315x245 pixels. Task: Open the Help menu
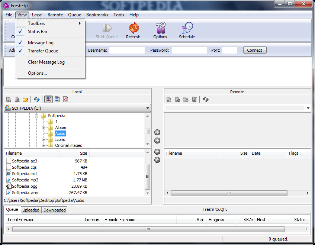pos(134,15)
